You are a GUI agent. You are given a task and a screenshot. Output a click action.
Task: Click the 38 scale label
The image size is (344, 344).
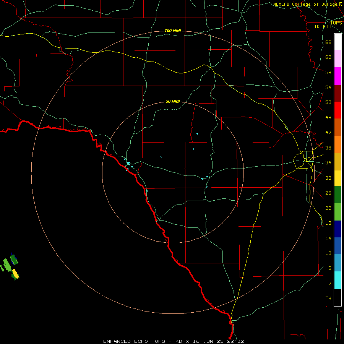328,148
